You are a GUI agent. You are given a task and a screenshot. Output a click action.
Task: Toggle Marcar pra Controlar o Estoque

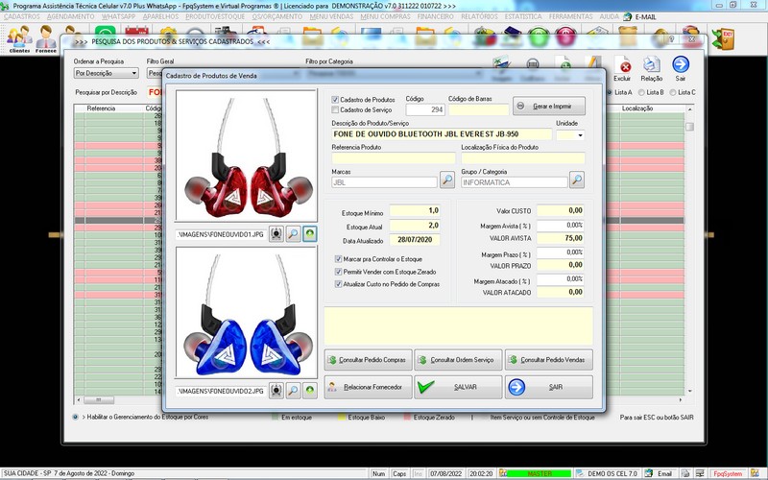[x=337, y=259]
